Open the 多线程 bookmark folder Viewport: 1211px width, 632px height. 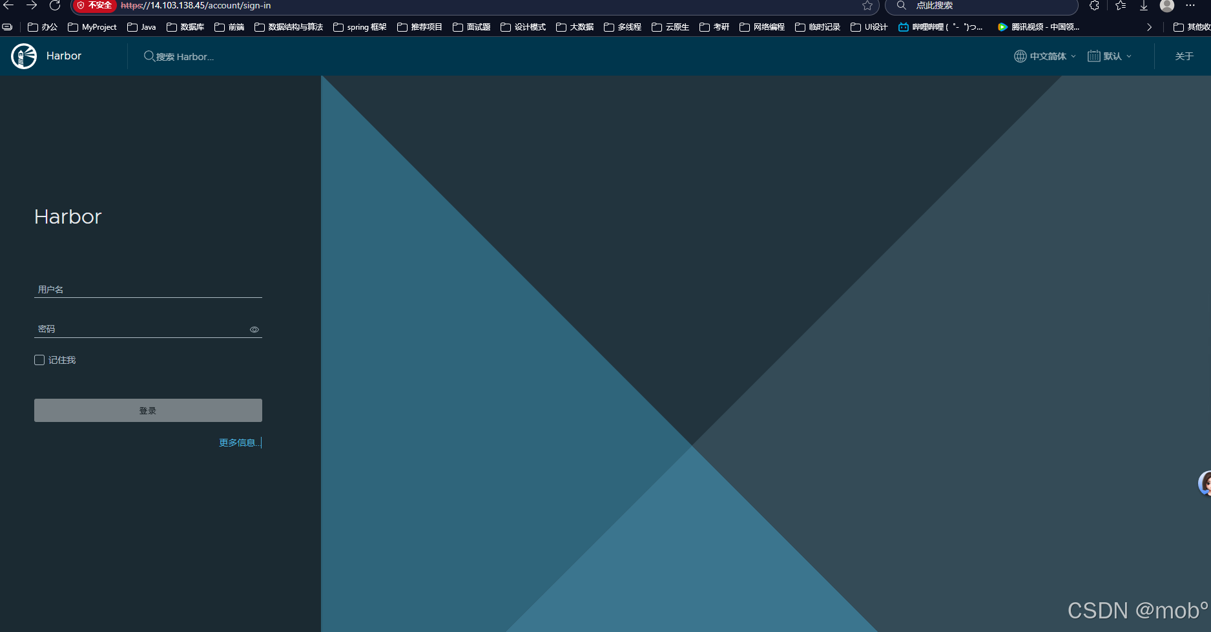[x=623, y=27]
